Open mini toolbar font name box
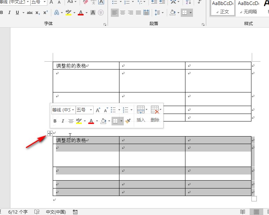269x215 pixels. 63,110
